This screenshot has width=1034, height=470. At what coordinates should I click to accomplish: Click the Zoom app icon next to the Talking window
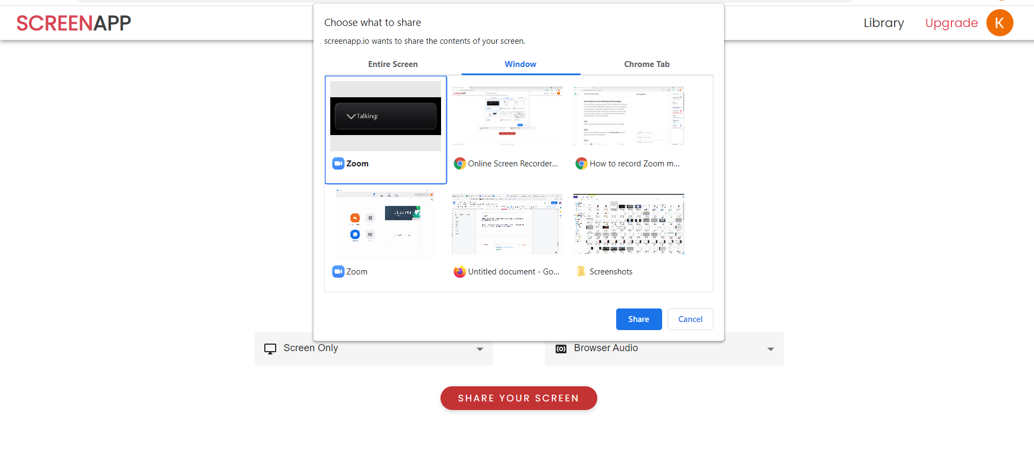tap(338, 164)
